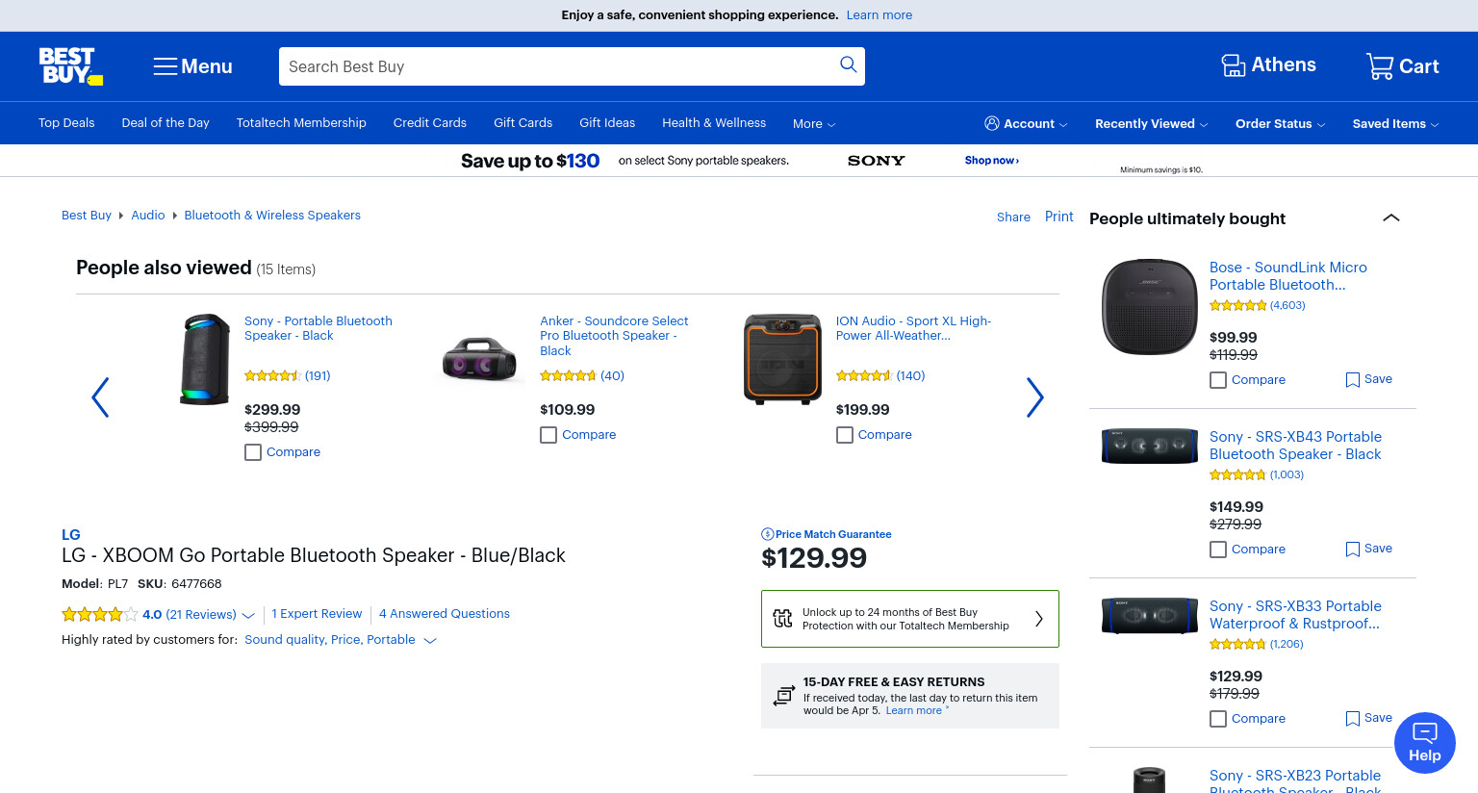Check Compare for Sony SRS-XB43
1478x793 pixels.
[1218, 550]
